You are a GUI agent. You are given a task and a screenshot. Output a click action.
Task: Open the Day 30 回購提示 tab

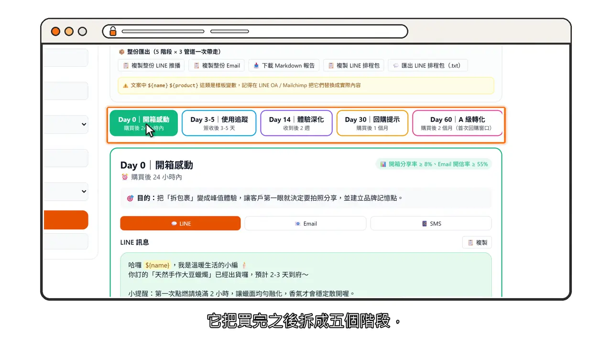tap(372, 123)
